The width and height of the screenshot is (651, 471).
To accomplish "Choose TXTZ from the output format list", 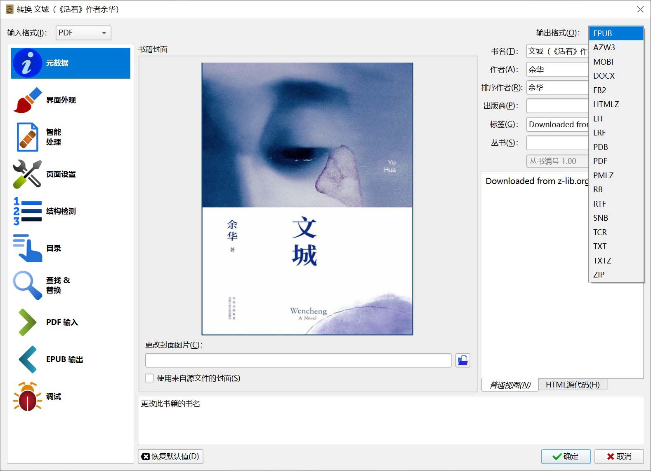I will point(616,261).
